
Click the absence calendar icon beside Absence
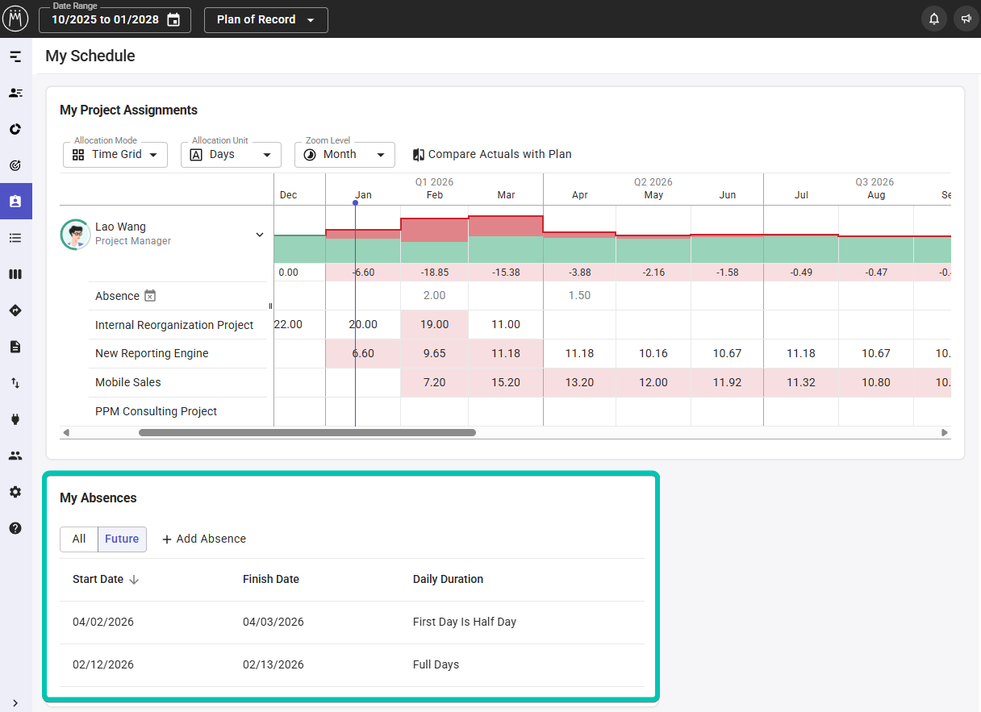(149, 296)
